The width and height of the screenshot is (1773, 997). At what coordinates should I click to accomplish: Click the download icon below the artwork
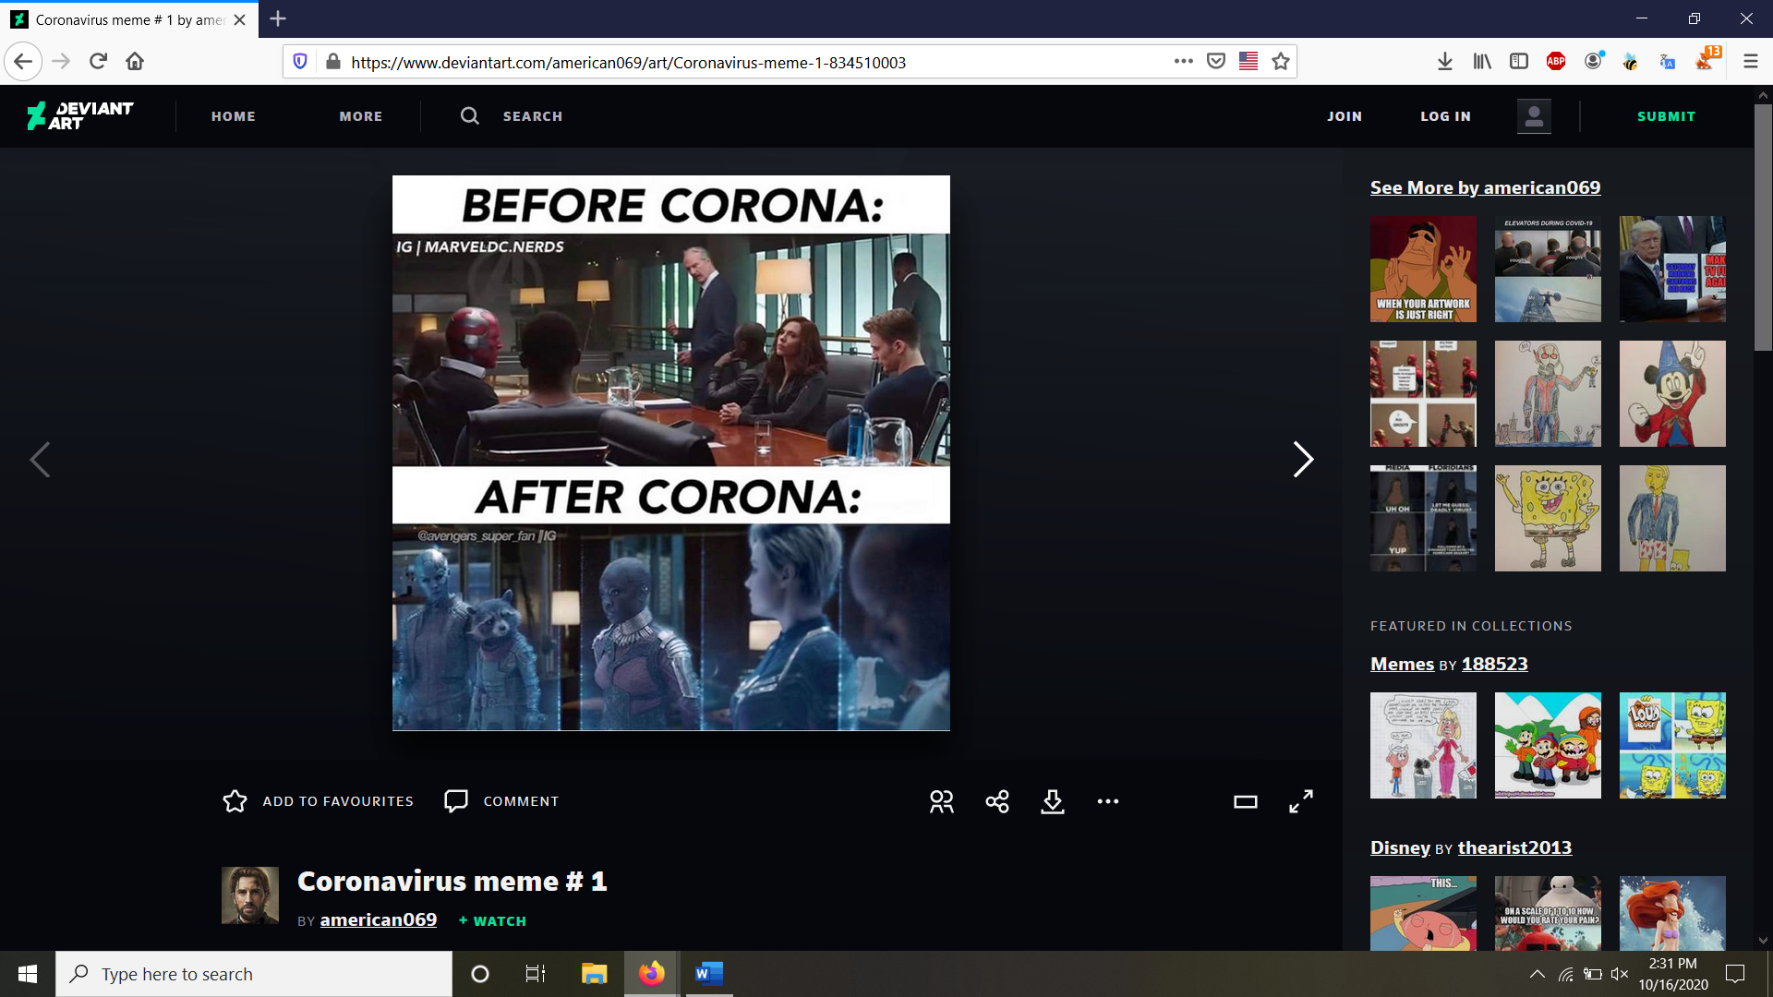pyautogui.click(x=1053, y=801)
